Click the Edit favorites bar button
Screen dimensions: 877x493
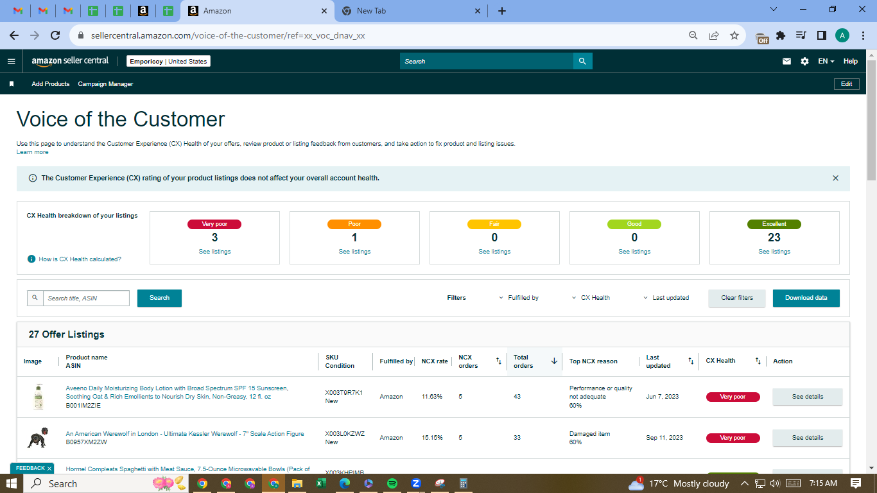[847, 84]
